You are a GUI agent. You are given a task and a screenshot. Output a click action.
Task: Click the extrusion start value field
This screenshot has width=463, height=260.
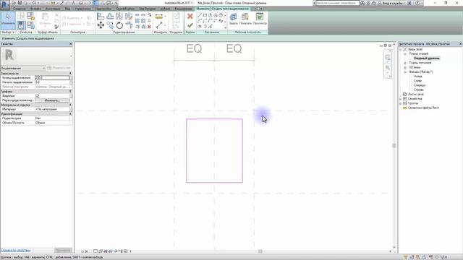coord(52,82)
